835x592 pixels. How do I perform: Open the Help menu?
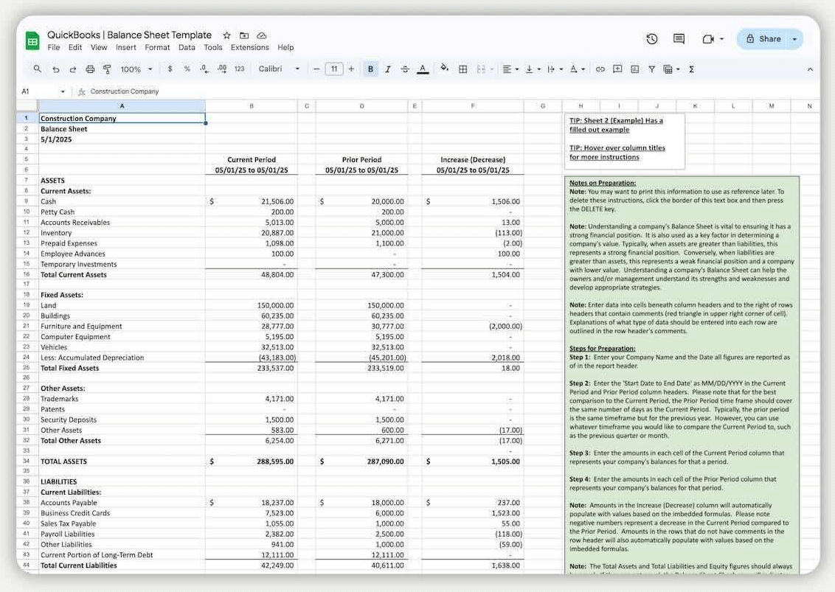point(285,47)
